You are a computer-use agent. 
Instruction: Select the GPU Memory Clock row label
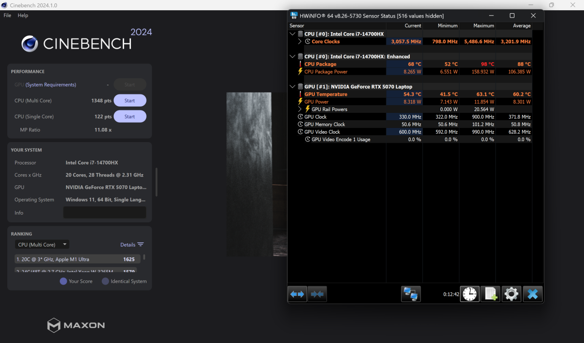pyautogui.click(x=325, y=125)
